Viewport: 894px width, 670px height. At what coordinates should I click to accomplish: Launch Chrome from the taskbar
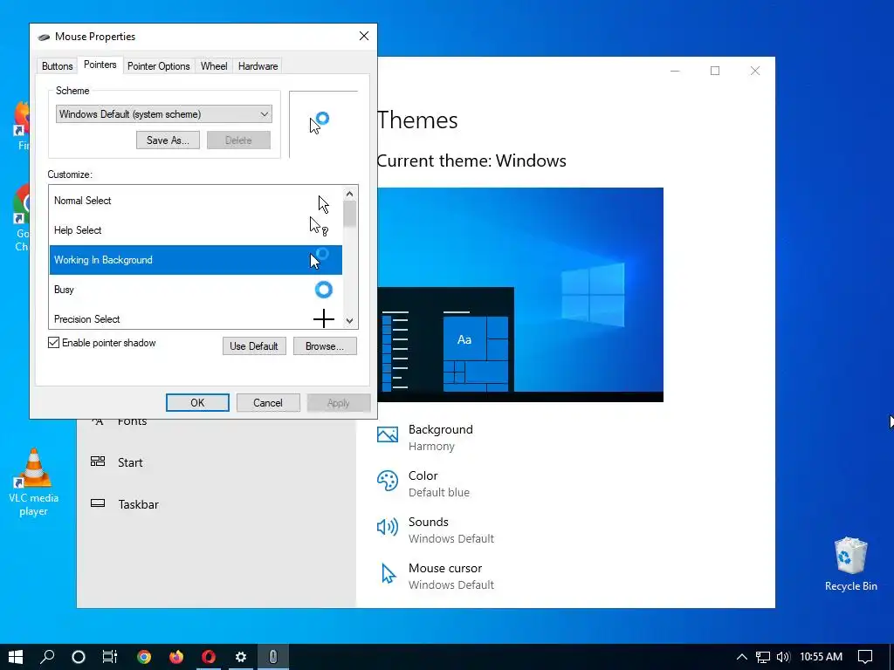point(144,657)
